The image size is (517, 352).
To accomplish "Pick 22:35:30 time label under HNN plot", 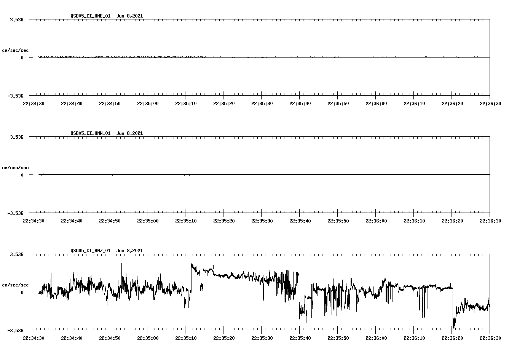I will [x=262, y=221].
